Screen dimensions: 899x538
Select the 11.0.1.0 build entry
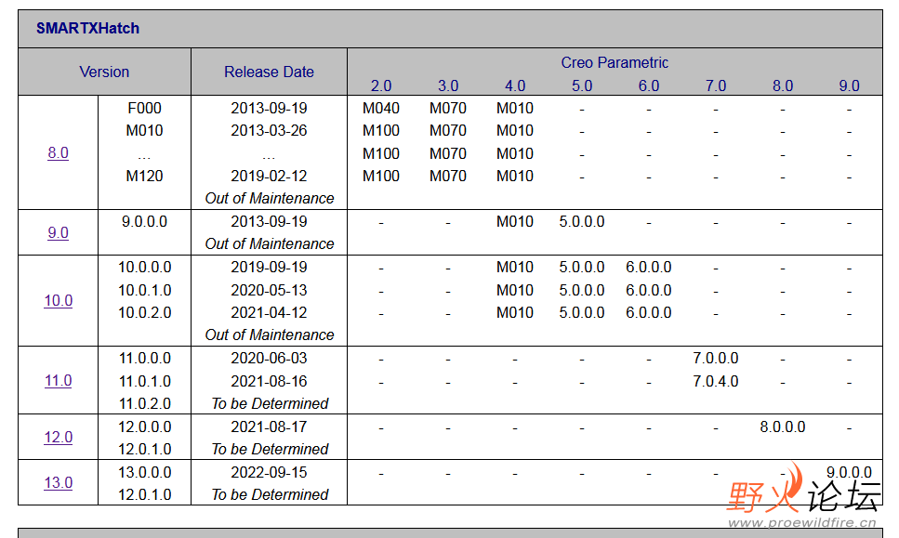tap(144, 382)
